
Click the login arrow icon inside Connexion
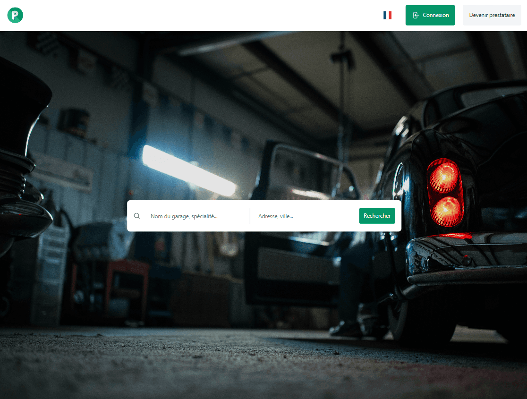[x=416, y=15]
